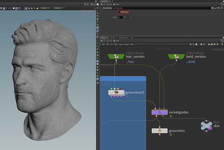
Task: Open the Add menu in network editor
Action: 103,44
